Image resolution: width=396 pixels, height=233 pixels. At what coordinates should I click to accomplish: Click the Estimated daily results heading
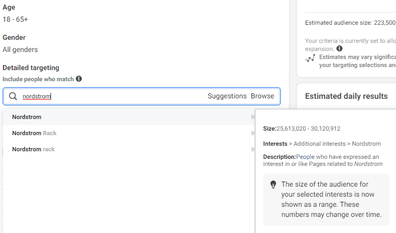tap(346, 96)
